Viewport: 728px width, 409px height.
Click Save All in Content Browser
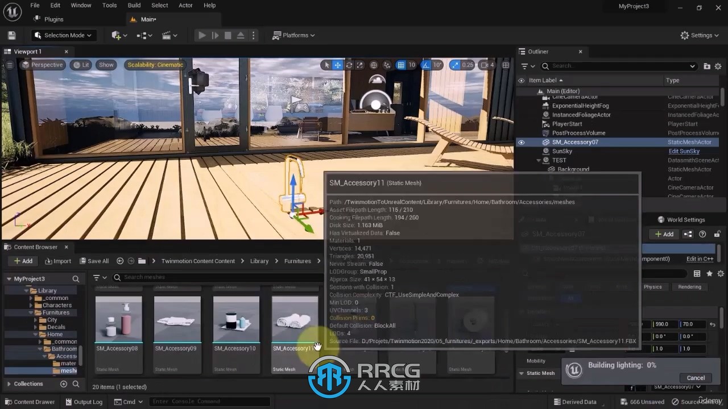[93, 261]
